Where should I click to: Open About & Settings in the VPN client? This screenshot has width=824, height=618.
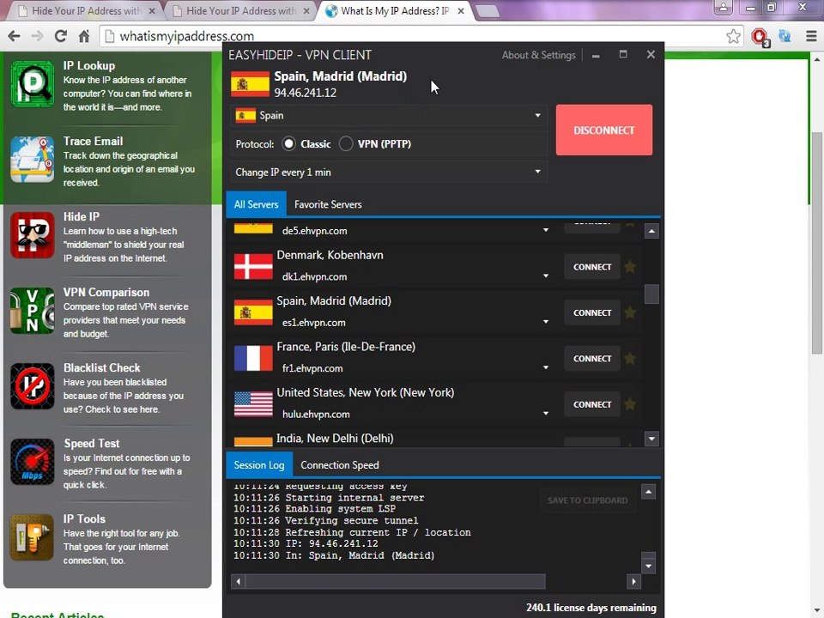pos(539,55)
